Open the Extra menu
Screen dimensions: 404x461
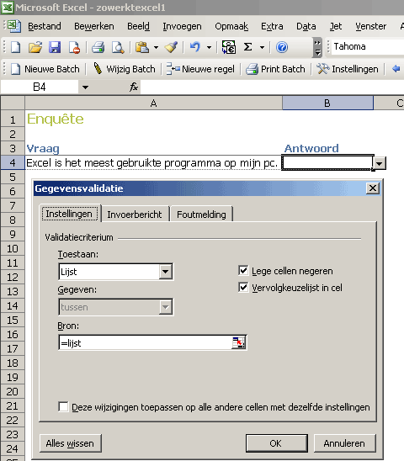272,26
